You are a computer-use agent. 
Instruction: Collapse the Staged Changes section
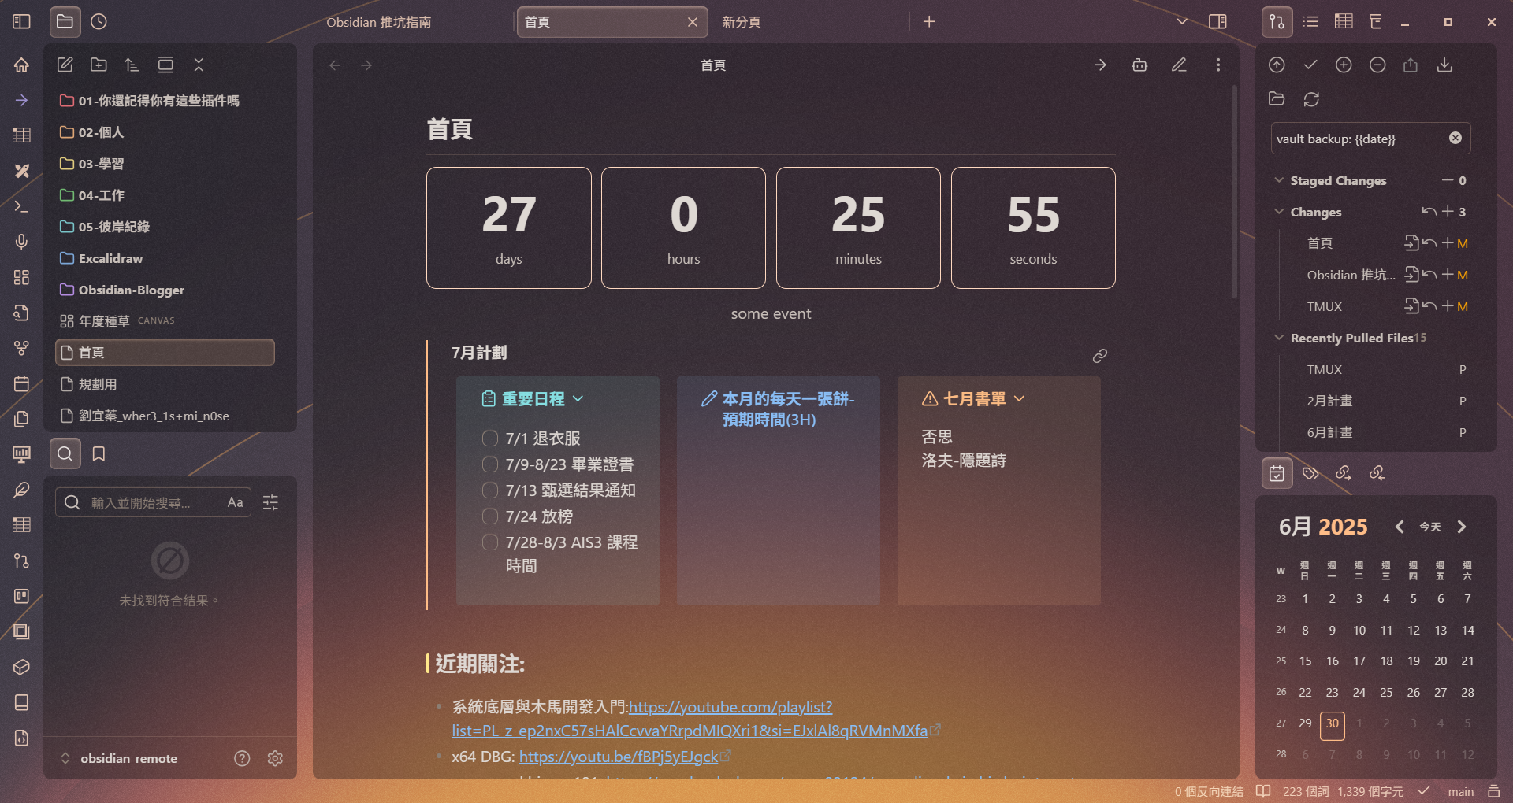click(1279, 180)
